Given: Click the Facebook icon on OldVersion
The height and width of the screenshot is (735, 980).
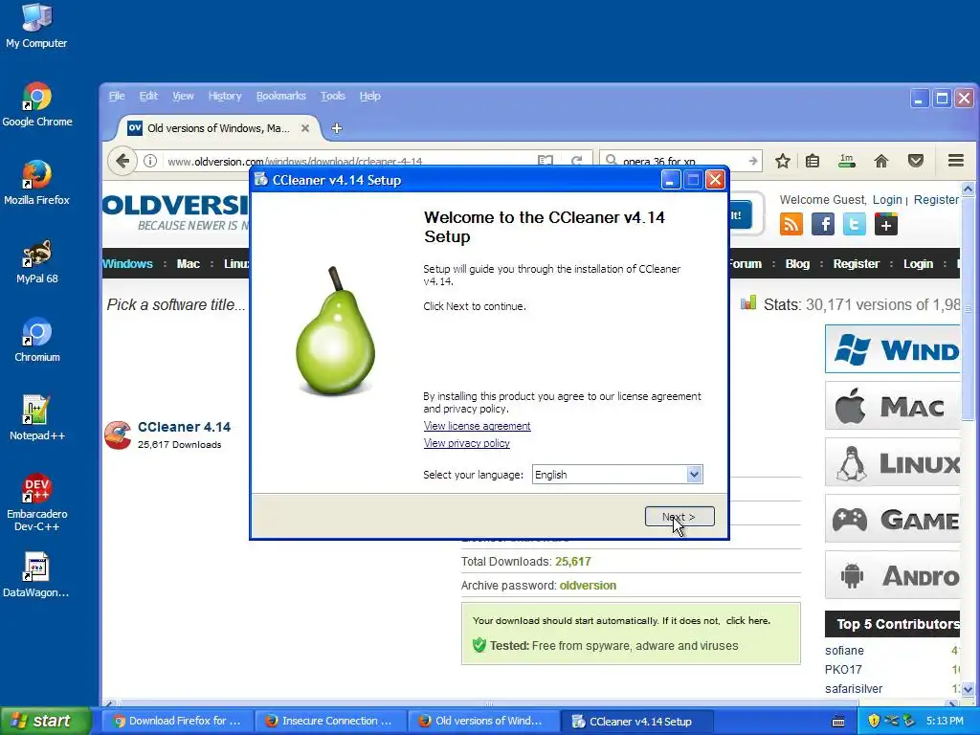Looking at the screenshot, I should pyautogui.click(x=823, y=224).
